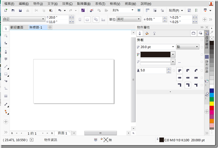
Task: Toggle the small square beside 外框 heading
Action: pyautogui.click(x=202, y=40)
